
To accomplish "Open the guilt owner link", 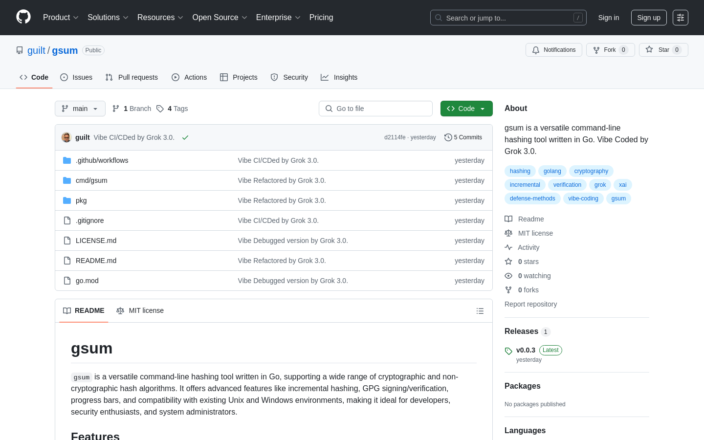I will 36,50.
